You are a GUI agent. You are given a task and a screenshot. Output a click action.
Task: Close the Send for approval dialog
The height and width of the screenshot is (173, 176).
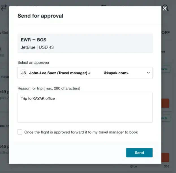click(165, 9)
